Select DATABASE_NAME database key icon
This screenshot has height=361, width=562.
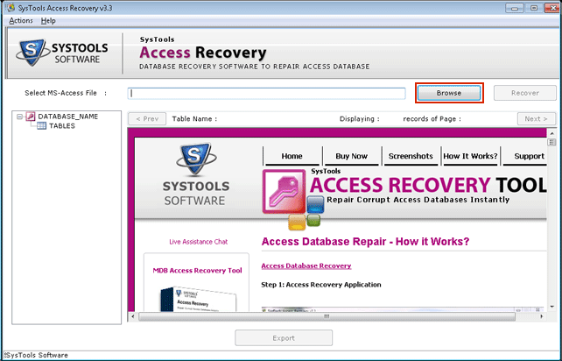pyautogui.click(x=31, y=117)
